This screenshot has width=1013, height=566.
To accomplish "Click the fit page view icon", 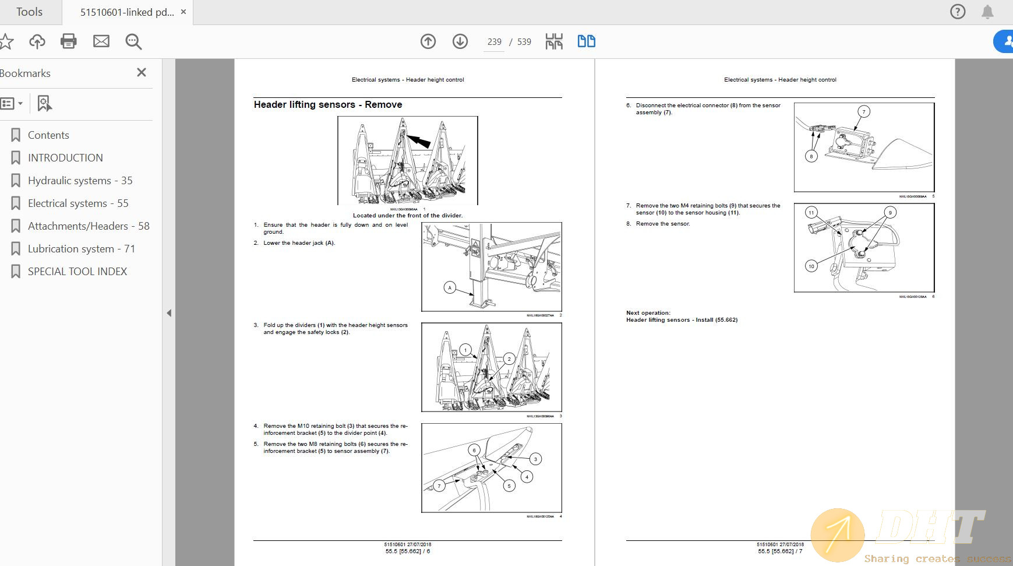I will [554, 41].
